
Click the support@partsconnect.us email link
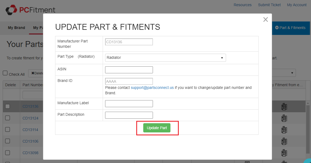pos(152,88)
